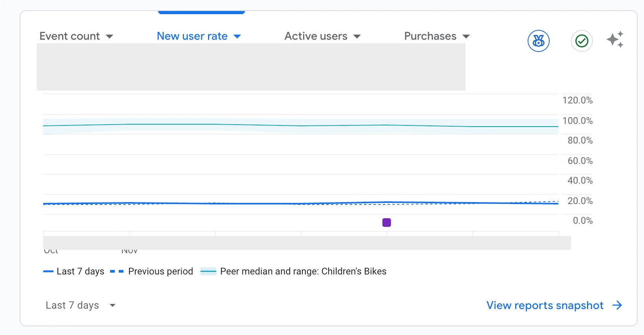Click the solid blue Last 7 days line swatch
The width and height of the screenshot is (644, 335).
[48, 271]
